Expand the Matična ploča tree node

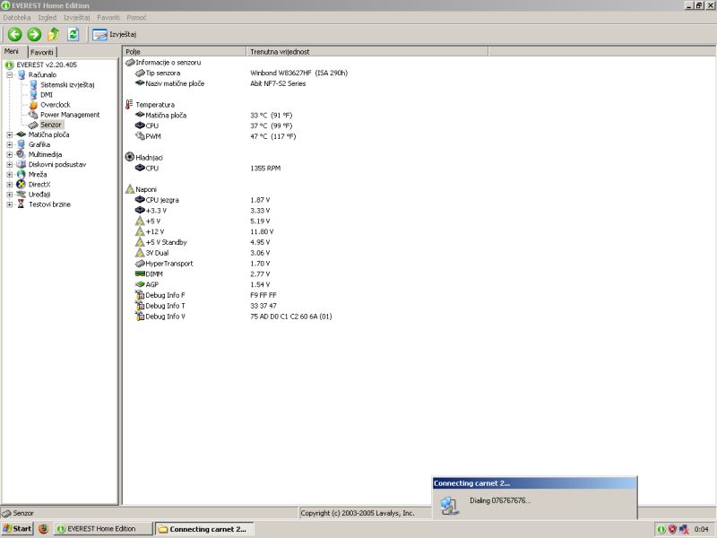point(9,134)
